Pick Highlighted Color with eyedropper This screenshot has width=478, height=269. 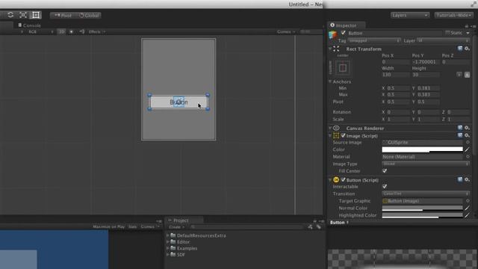coord(467,215)
